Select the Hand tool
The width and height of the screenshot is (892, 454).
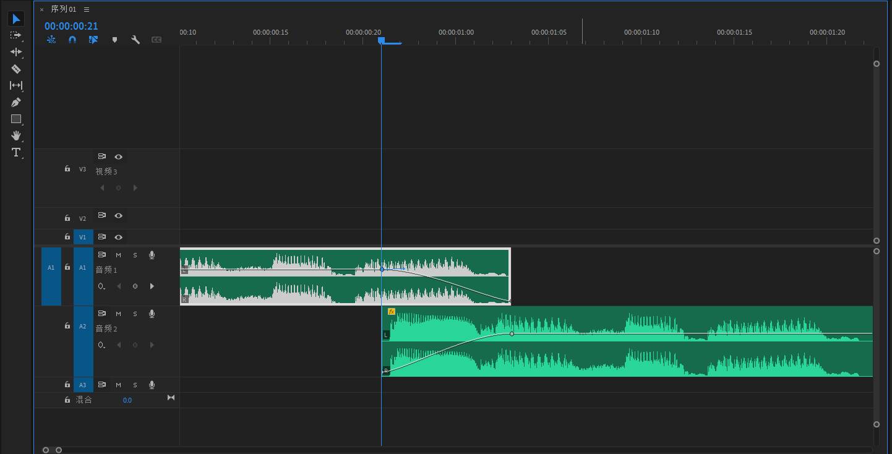point(16,135)
